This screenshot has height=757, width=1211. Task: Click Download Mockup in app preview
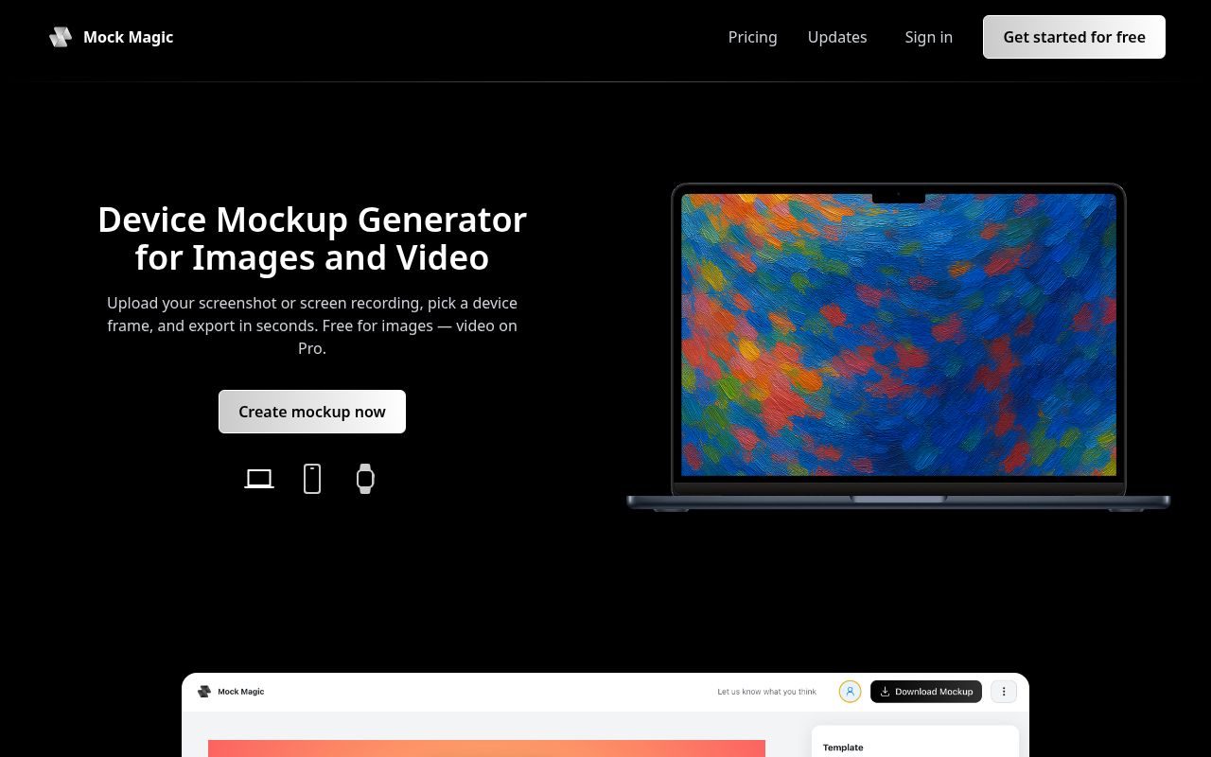[x=926, y=692]
